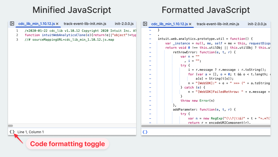
Task: Close cdc_lib_min_1.10.12.js tab in minified panel
Action: tap(57, 24)
